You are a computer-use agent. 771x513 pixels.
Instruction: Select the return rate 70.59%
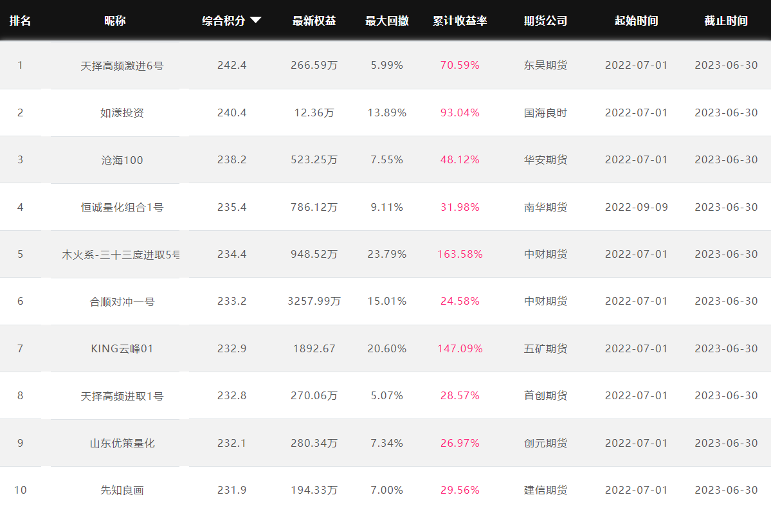point(460,66)
